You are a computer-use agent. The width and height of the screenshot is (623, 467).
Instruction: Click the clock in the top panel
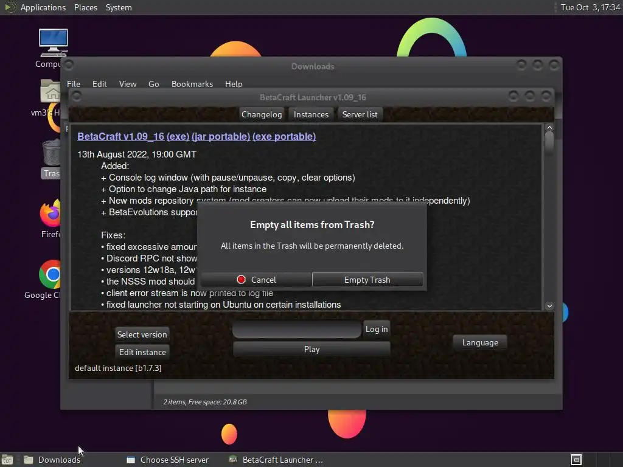tap(590, 7)
